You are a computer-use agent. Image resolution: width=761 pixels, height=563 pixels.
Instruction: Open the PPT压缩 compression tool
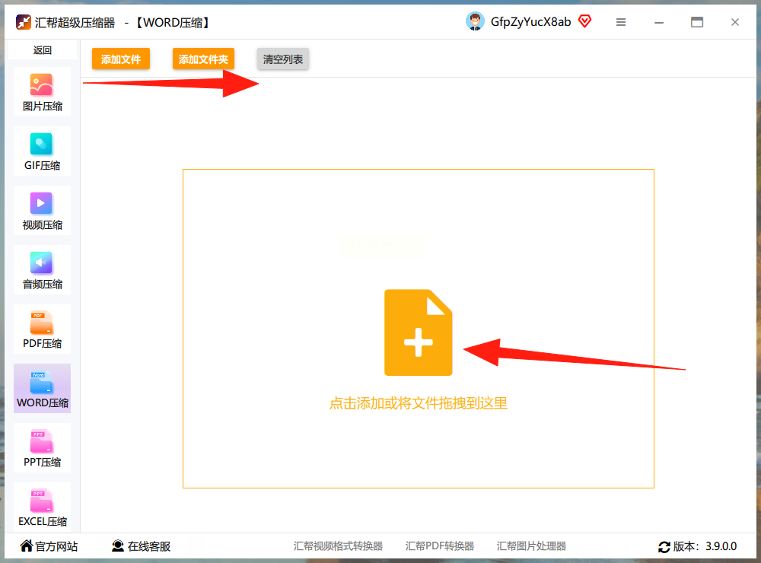click(42, 447)
